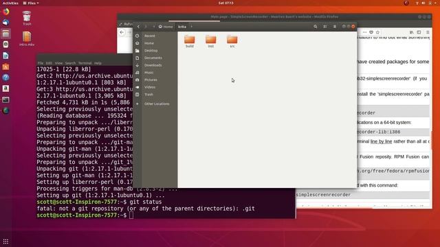Open the terminal Help menu
Screen dimensions: 440x247
98,63
